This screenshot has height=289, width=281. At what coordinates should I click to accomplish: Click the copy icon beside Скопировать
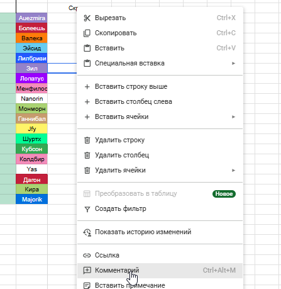[x=87, y=33]
